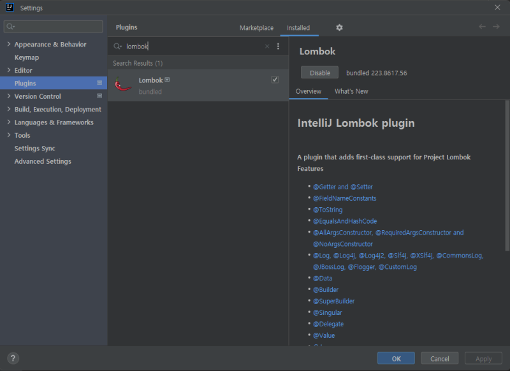Expand the Version Control section

tap(9, 96)
